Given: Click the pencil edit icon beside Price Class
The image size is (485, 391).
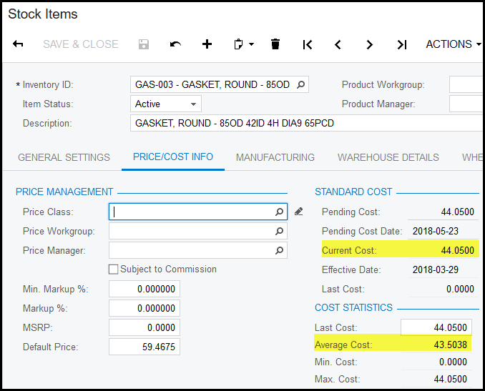Looking at the screenshot, I should point(299,212).
